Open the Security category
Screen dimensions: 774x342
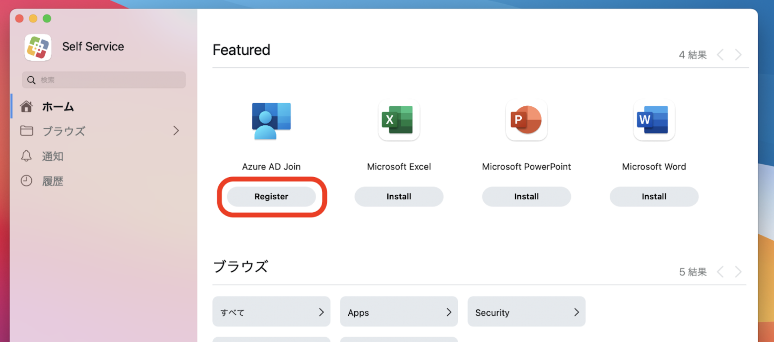[526, 312]
